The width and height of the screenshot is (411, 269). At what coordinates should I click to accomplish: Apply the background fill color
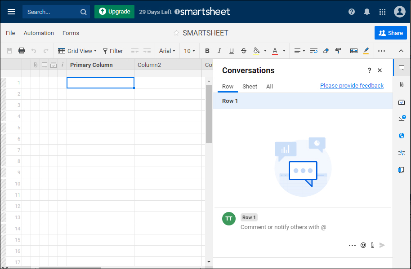(x=256, y=51)
